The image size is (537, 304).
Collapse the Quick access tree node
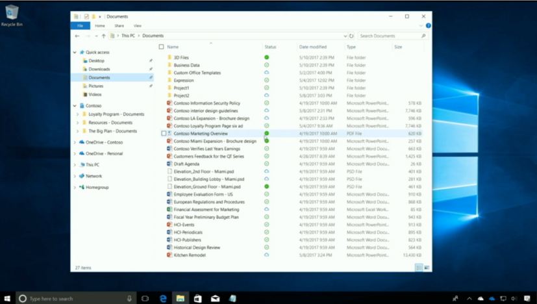(x=75, y=53)
